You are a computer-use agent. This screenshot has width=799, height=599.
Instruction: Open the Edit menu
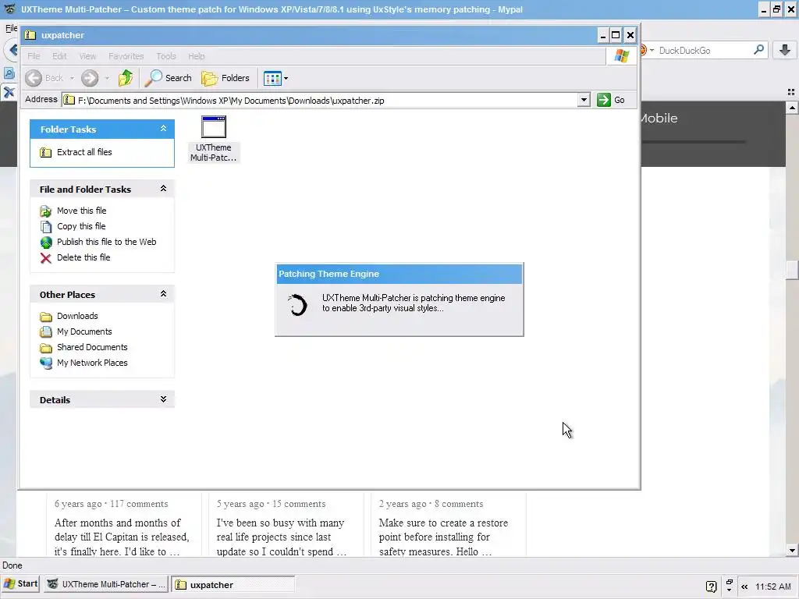[x=59, y=56]
